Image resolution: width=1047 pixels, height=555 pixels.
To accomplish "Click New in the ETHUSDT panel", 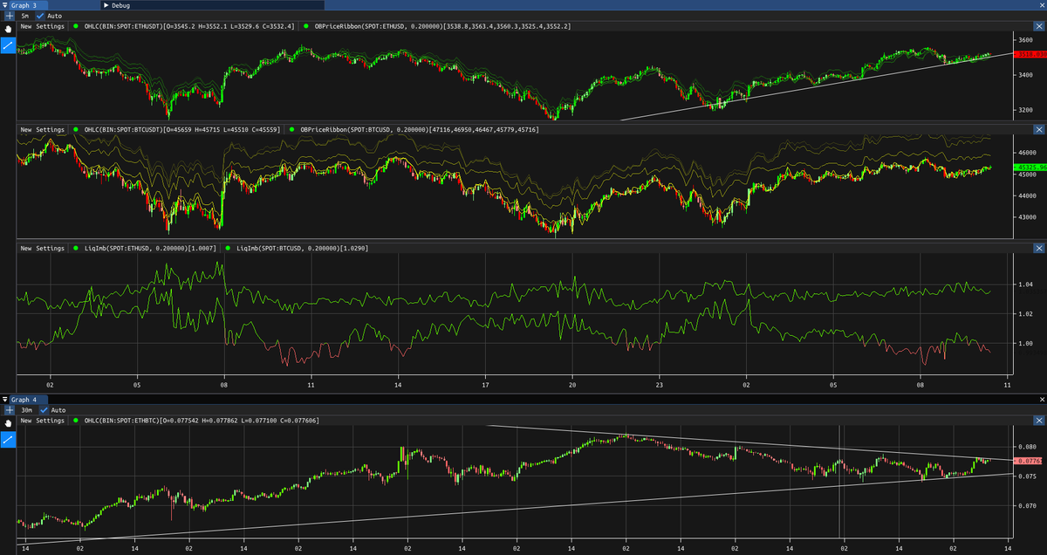I will click(26, 26).
